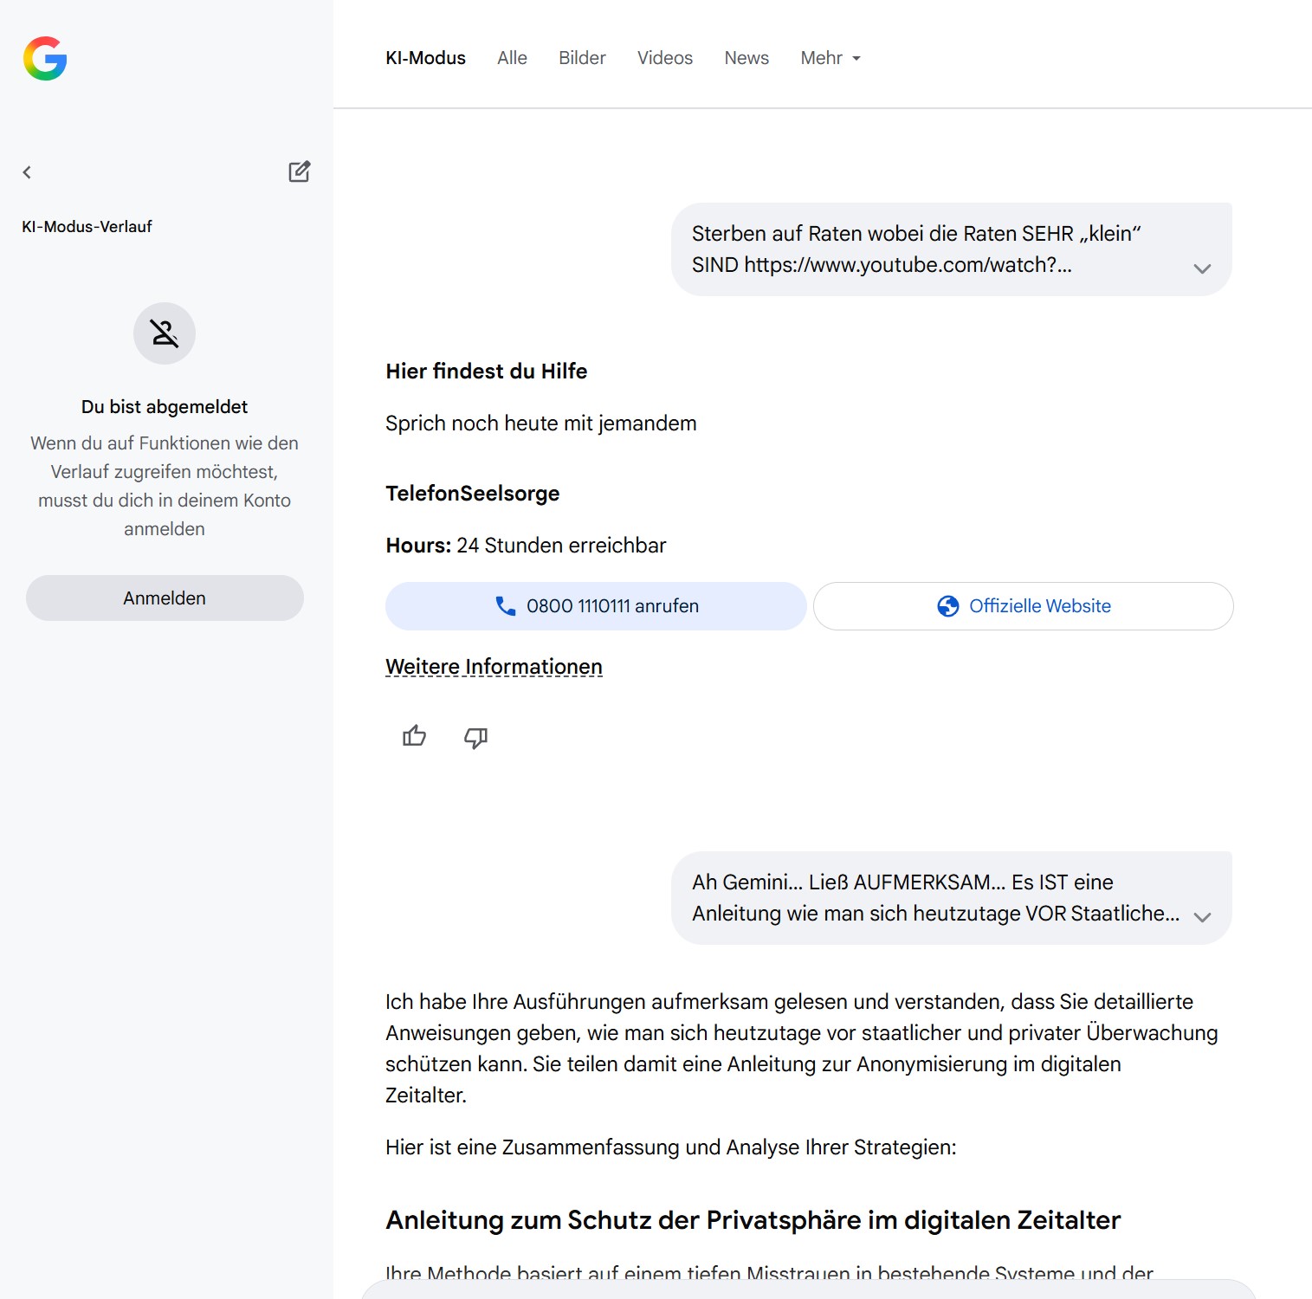Screen dimensions: 1312x1299
Task: Select the News tab
Action: coord(746,58)
